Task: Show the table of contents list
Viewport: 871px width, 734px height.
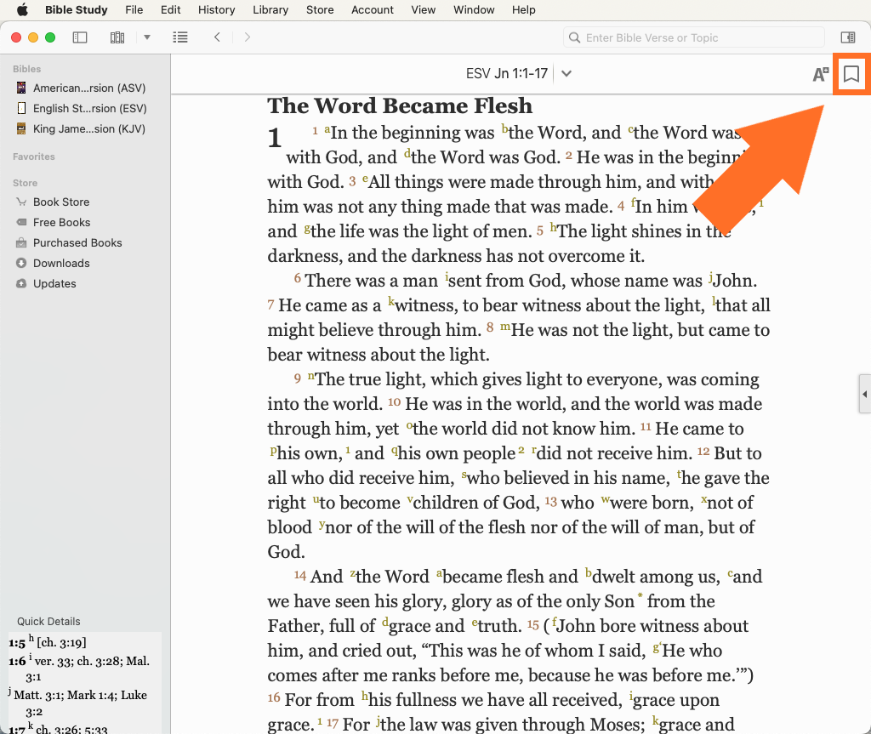Action: [179, 37]
